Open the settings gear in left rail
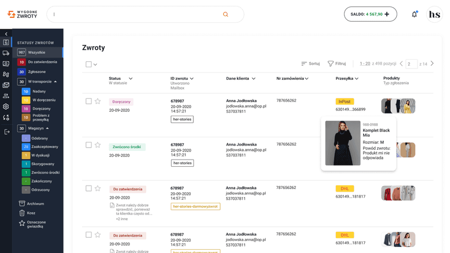This screenshot has height=253, width=450. (x=6, y=107)
